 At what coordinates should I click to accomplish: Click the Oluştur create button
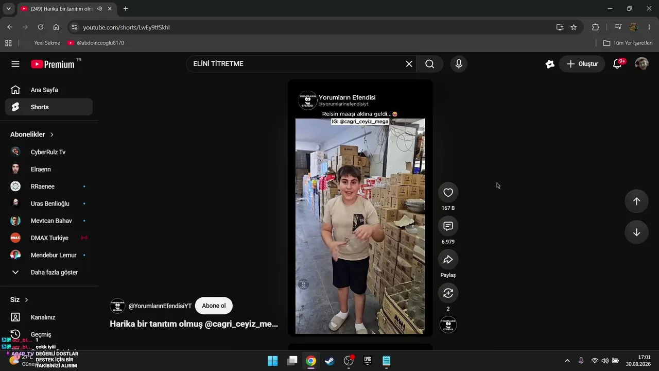point(582,64)
